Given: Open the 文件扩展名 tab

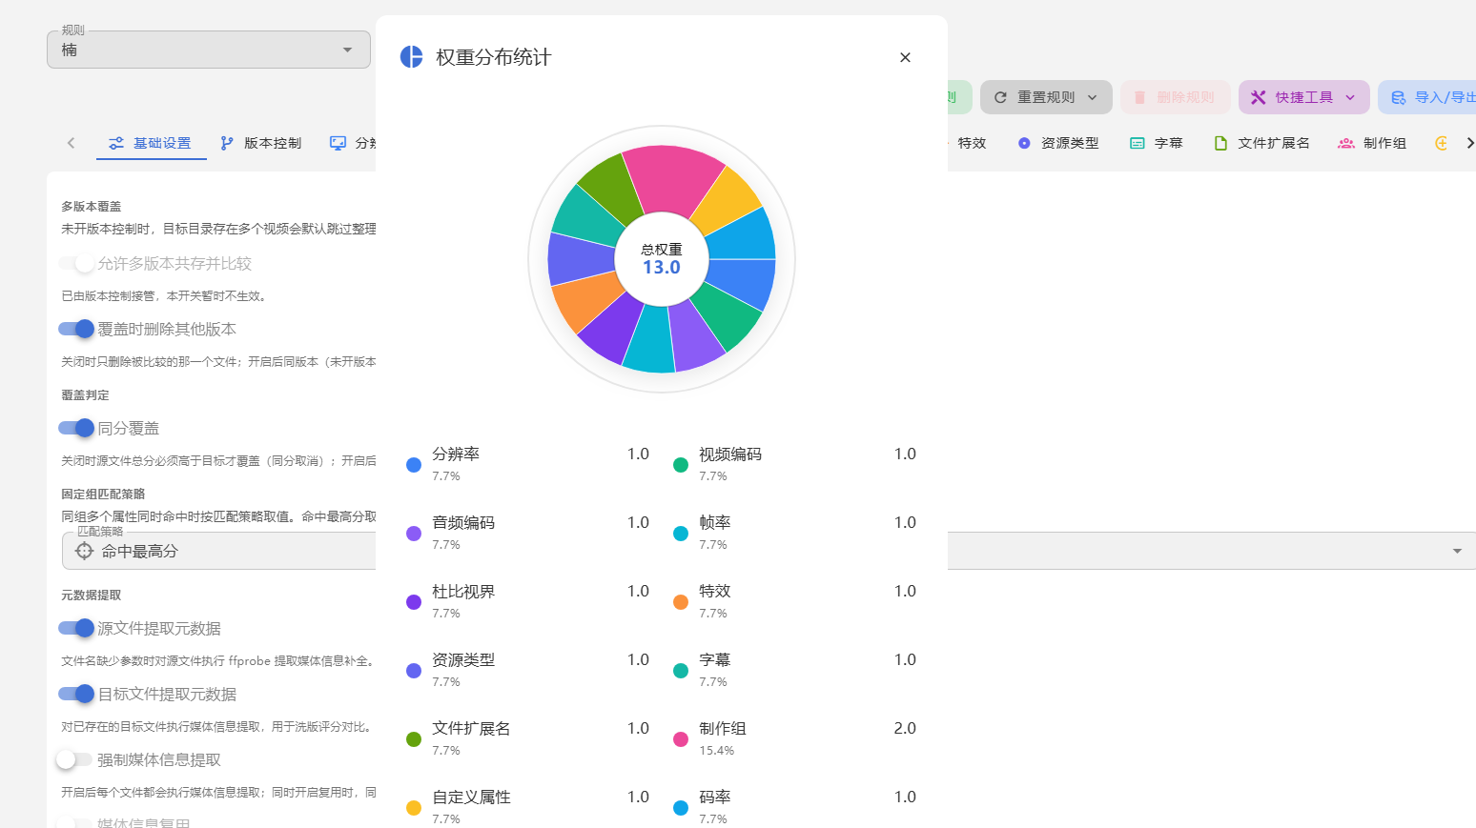Looking at the screenshot, I should (1261, 143).
